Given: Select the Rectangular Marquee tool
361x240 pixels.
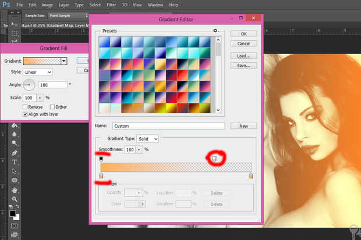Looking at the screenshot, I should 15,34.
